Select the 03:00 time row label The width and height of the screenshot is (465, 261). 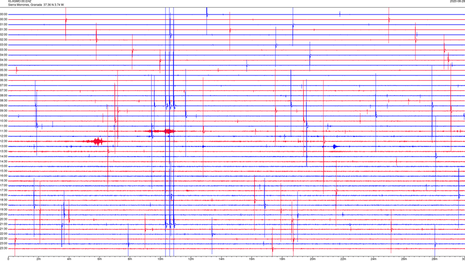point(4,44)
